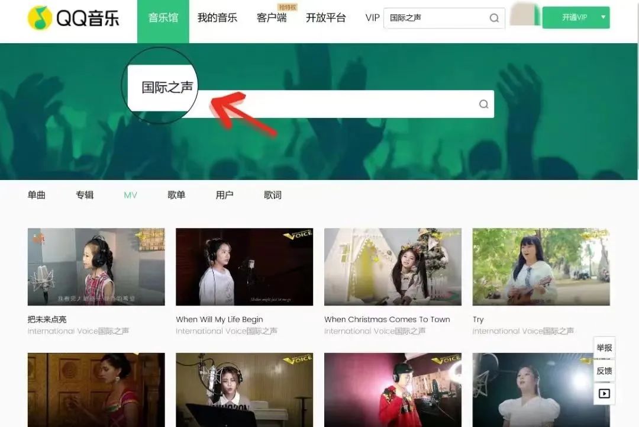Open the user avatar in the header
This screenshot has height=427, width=639.
click(x=524, y=14)
